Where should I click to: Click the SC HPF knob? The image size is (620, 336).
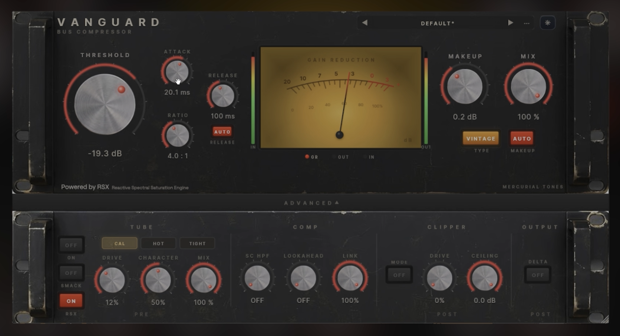click(x=257, y=278)
